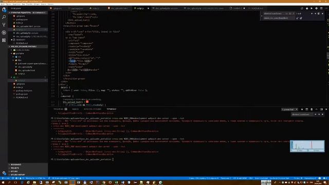The height and width of the screenshot is (185, 329).
Task: Click the git branch indicator in status bar
Action: (x=6, y=178)
